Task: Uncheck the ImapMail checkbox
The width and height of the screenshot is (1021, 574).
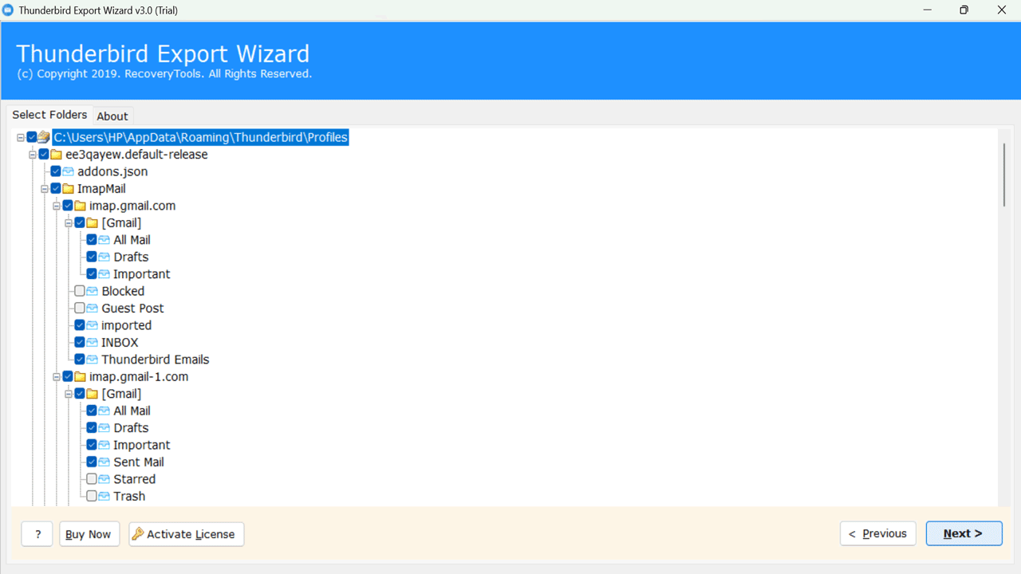Action: [56, 189]
